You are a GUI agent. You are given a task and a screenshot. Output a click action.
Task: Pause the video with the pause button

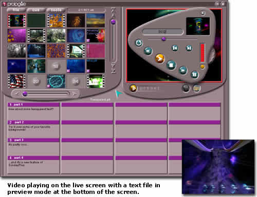194,74
